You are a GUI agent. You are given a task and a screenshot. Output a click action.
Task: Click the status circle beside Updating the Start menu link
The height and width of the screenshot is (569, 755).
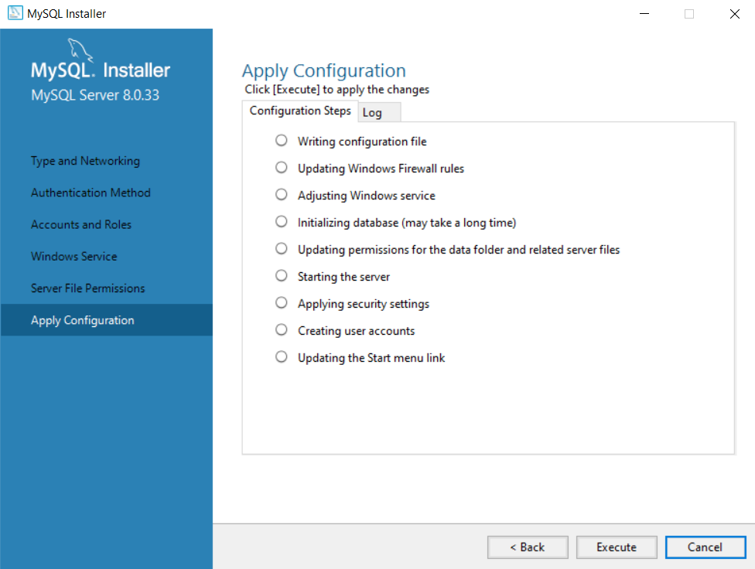[x=281, y=356]
